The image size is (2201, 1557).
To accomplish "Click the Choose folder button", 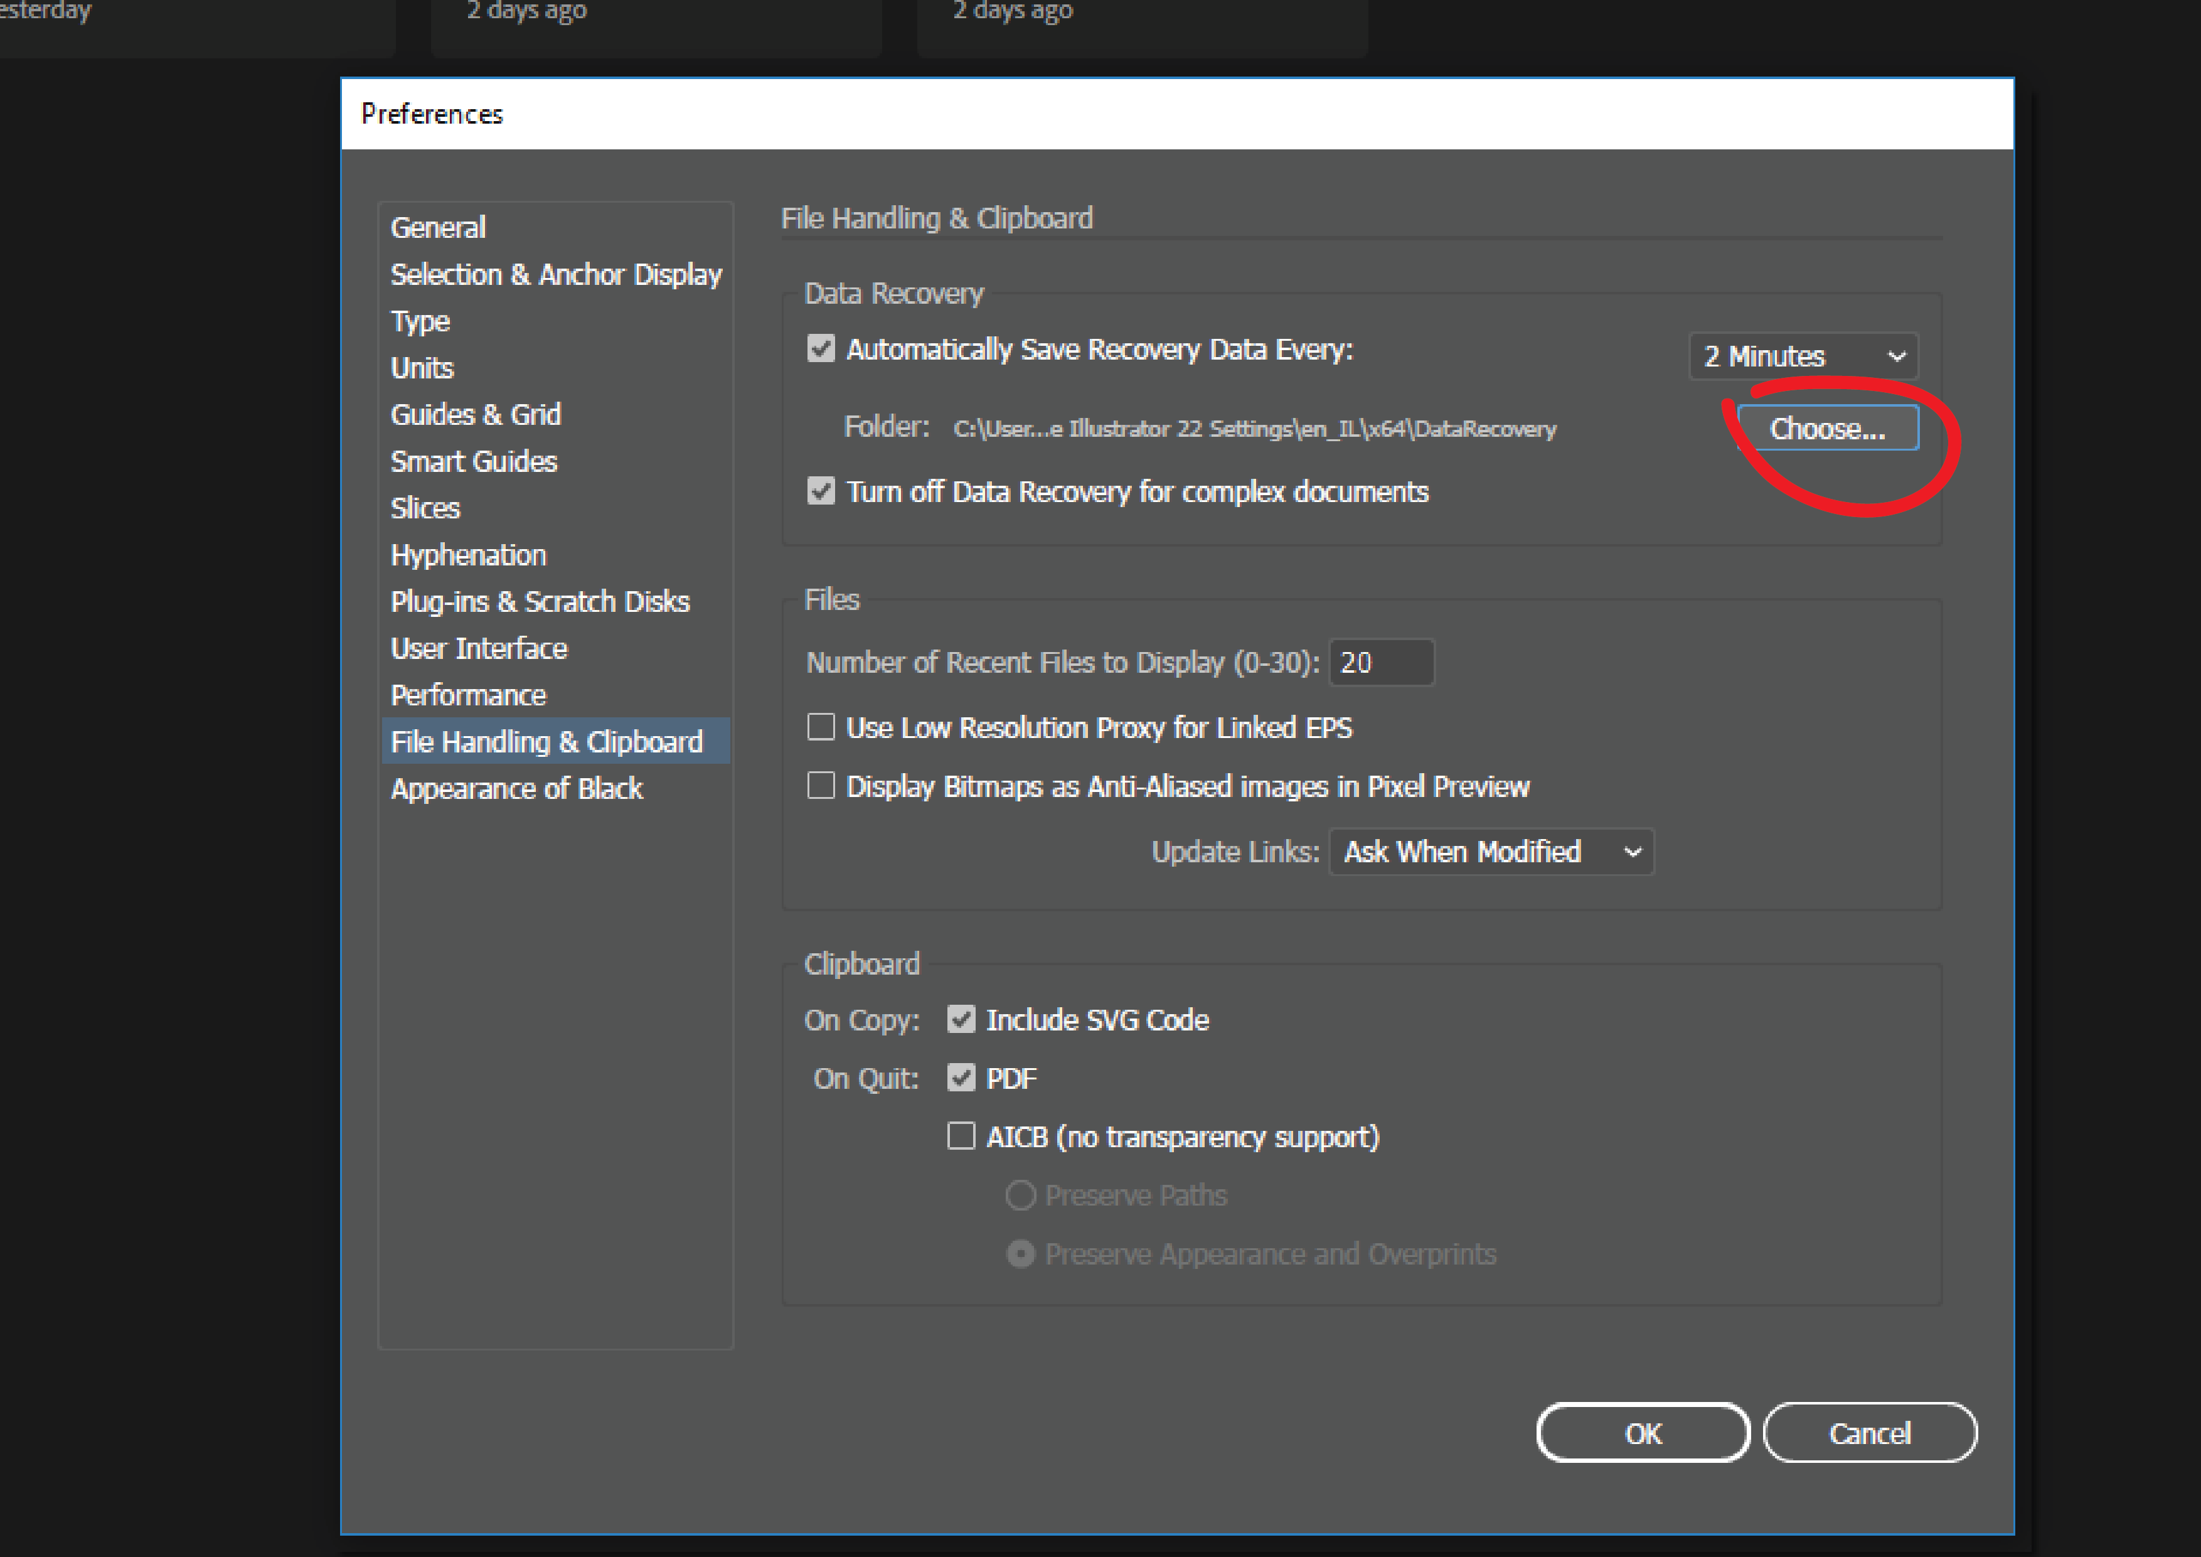I will coord(1826,427).
